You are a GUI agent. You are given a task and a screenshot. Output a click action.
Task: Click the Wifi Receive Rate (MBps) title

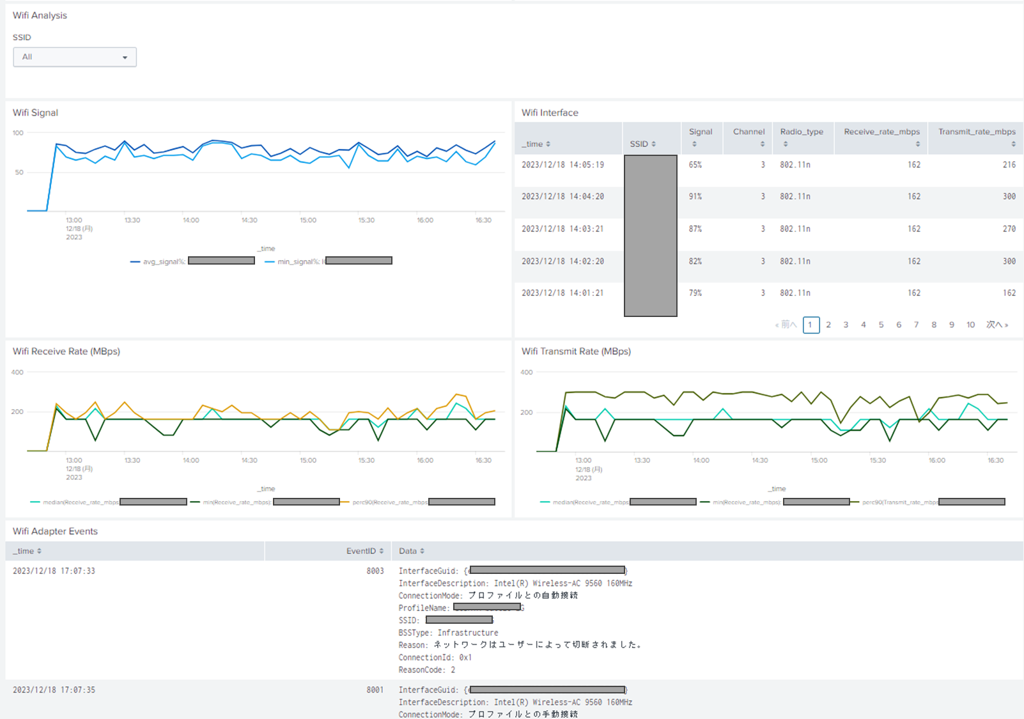[x=66, y=351]
